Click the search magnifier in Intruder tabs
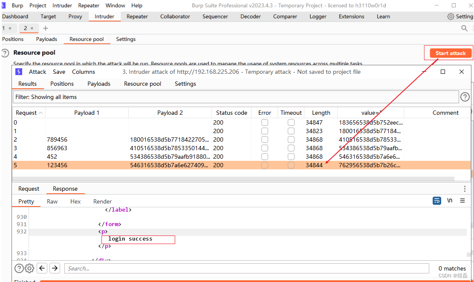The image size is (474, 282). click(x=464, y=28)
